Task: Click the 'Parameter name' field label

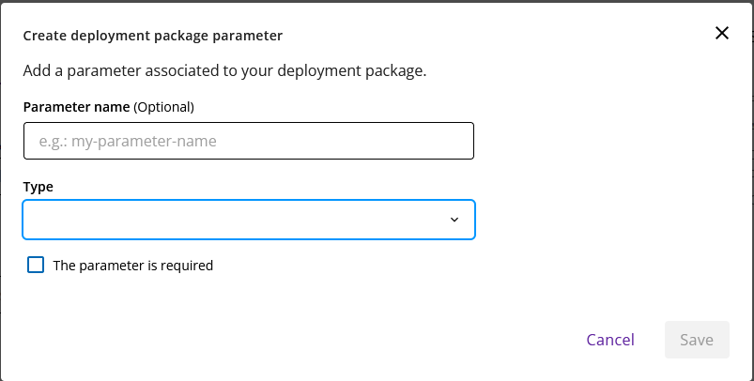Action: click(x=76, y=107)
